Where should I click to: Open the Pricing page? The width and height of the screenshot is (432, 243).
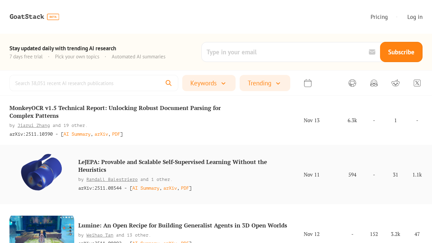pyautogui.click(x=379, y=17)
